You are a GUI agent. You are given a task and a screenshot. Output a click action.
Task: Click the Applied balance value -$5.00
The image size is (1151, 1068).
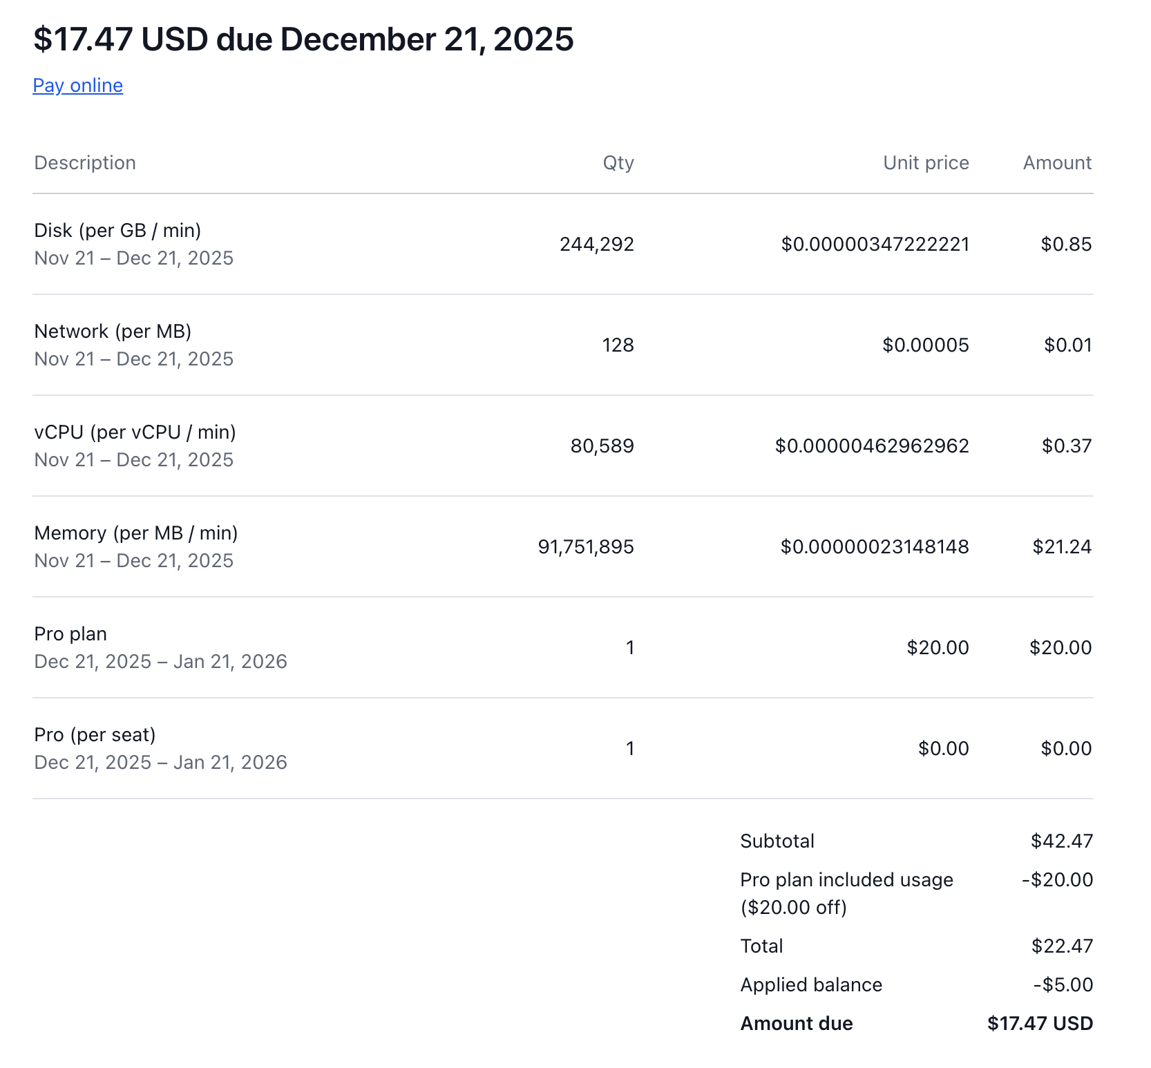[x=1063, y=985]
